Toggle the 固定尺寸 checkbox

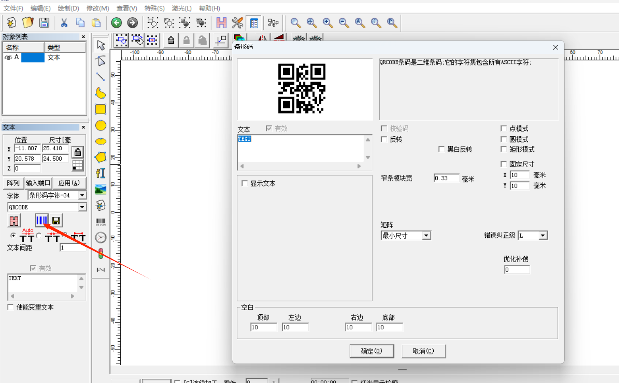click(504, 164)
